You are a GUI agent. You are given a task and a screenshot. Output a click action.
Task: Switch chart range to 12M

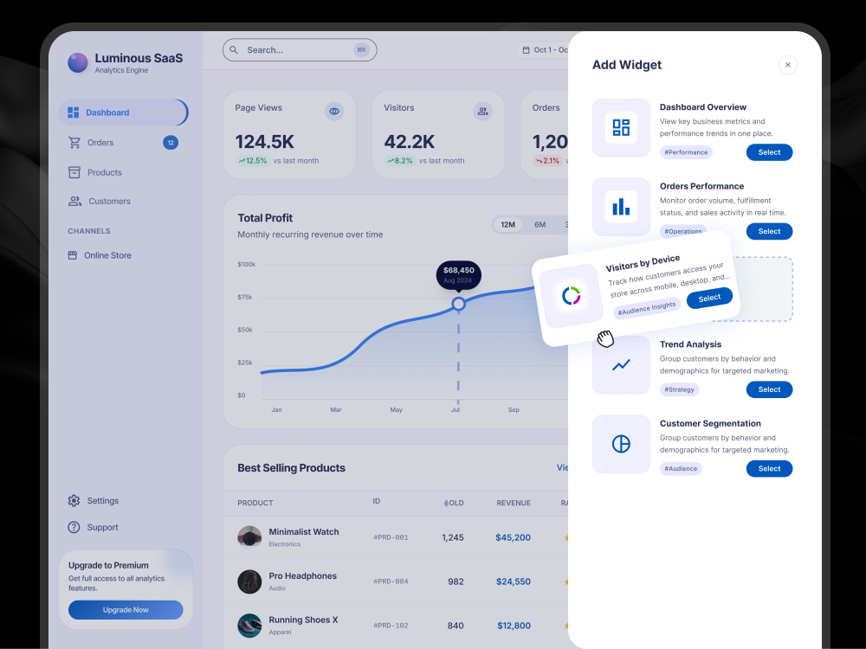(508, 225)
